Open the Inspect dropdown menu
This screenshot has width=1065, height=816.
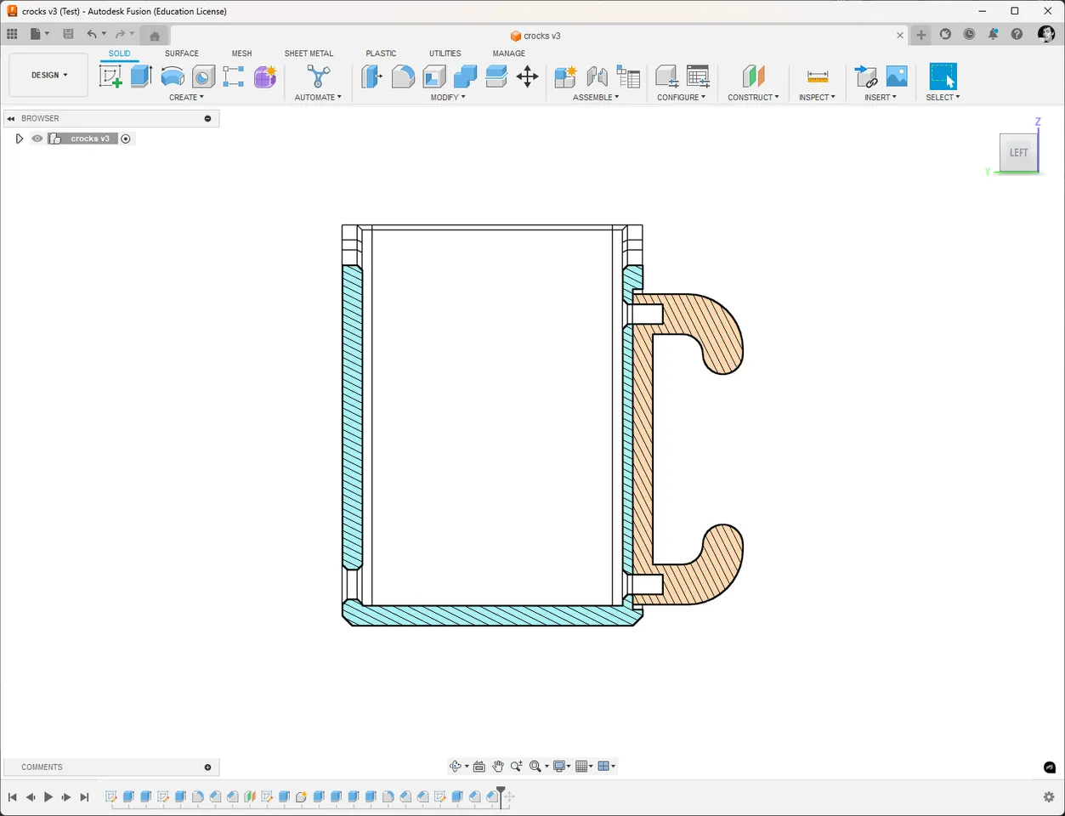pos(817,97)
